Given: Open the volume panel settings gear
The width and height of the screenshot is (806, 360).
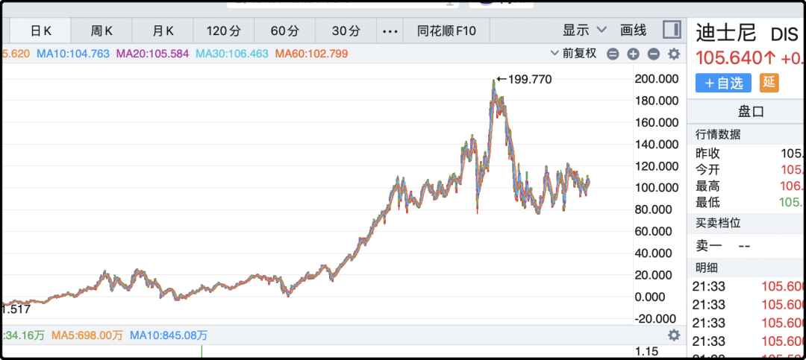Looking at the screenshot, I should [x=673, y=336].
